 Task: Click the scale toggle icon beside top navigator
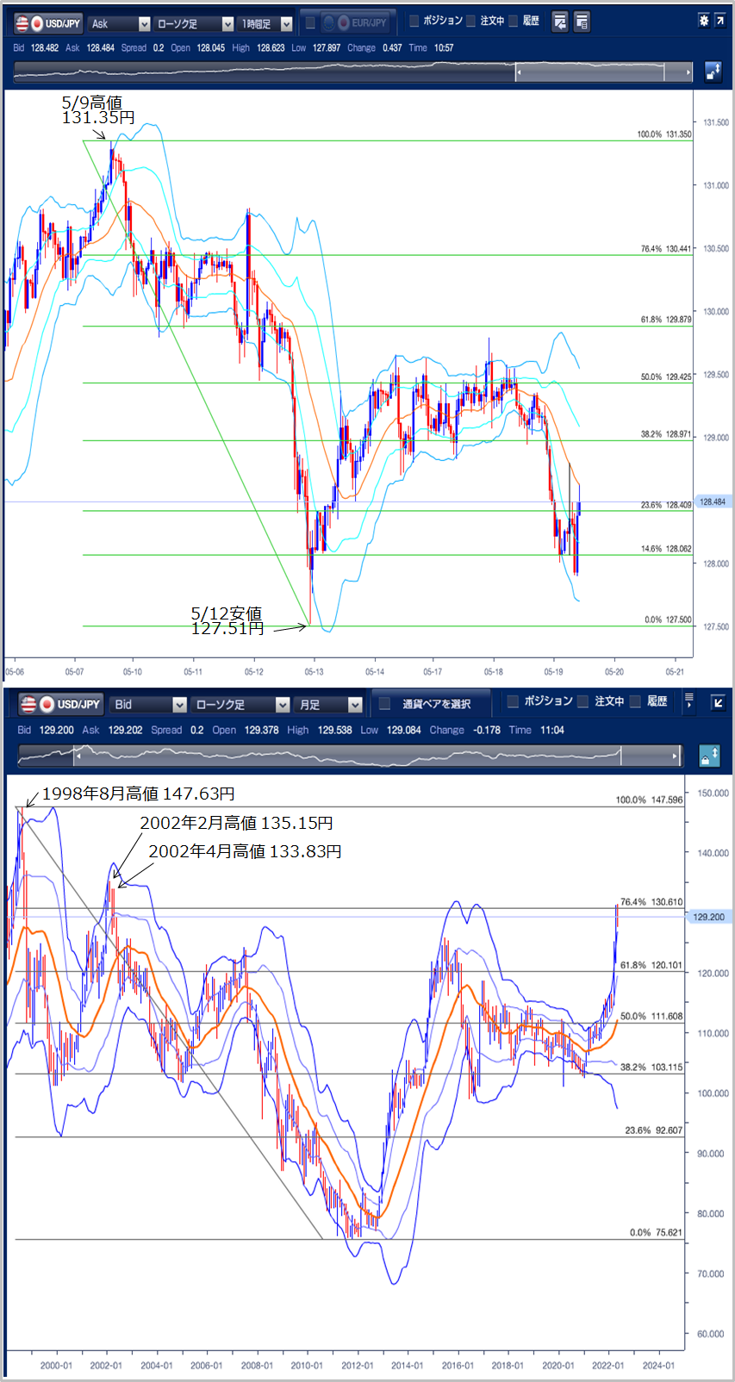pyautogui.click(x=713, y=72)
